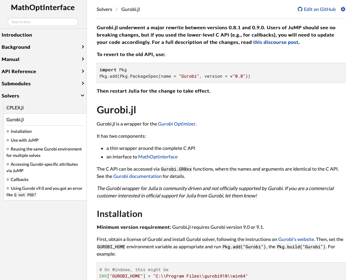358x280 pixels.
Task: Click the inline Pkg.build("Gurobi") code
Action: [301, 247]
